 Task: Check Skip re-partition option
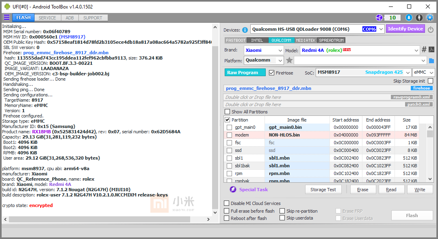282,211
